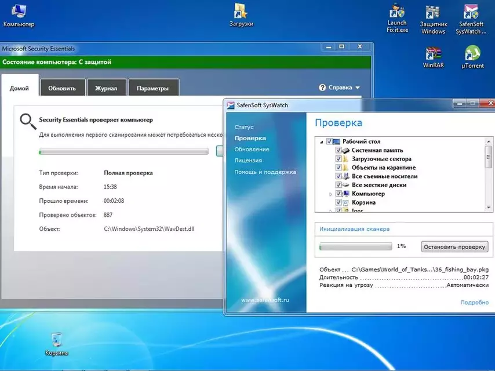Image resolution: width=495 pixels, height=371 pixels.
Task: Open the Корзина icon on desktop
Action: (x=56, y=344)
